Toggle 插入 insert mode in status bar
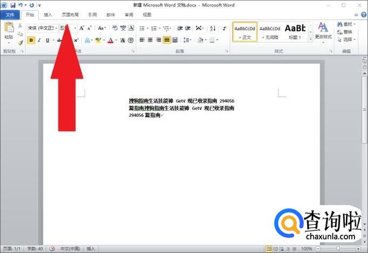The width and height of the screenshot is (368, 253). pos(91,249)
